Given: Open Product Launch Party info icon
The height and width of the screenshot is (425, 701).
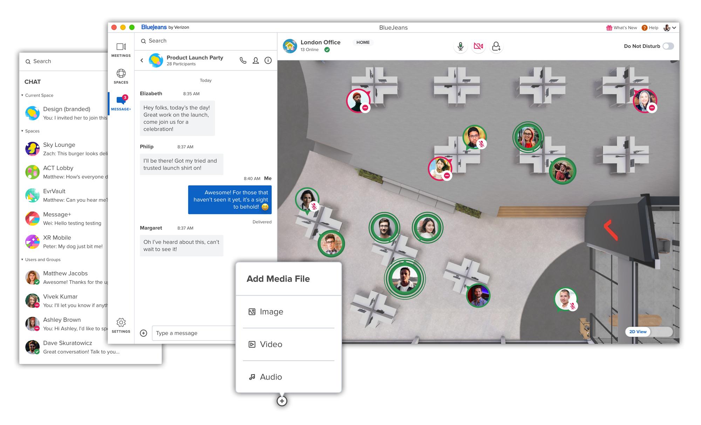Looking at the screenshot, I should (268, 61).
